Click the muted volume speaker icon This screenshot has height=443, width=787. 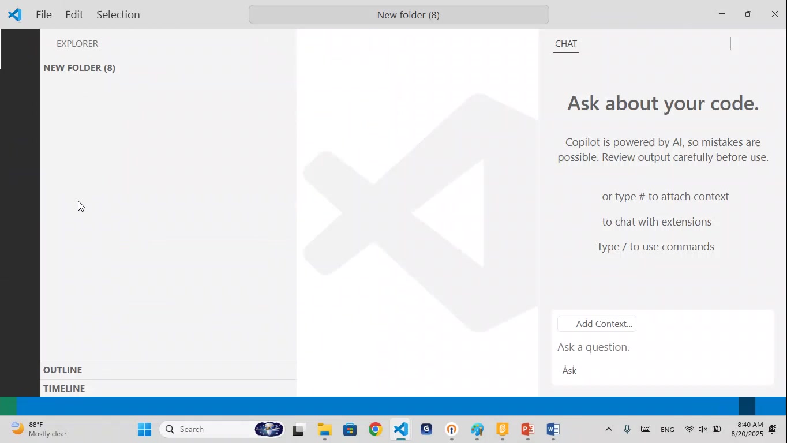703,429
